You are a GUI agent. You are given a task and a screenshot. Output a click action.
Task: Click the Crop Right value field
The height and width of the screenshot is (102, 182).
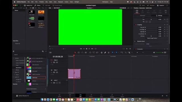(160, 29)
